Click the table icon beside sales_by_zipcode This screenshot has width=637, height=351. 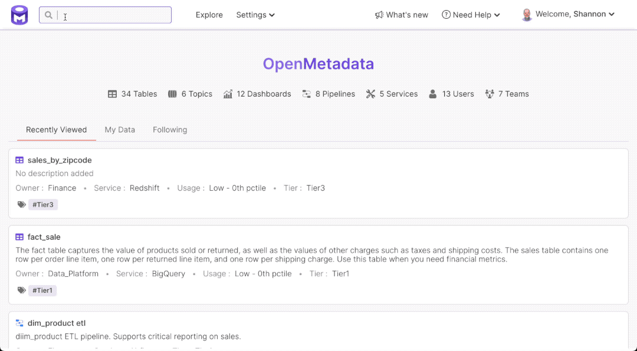click(x=19, y=160)
